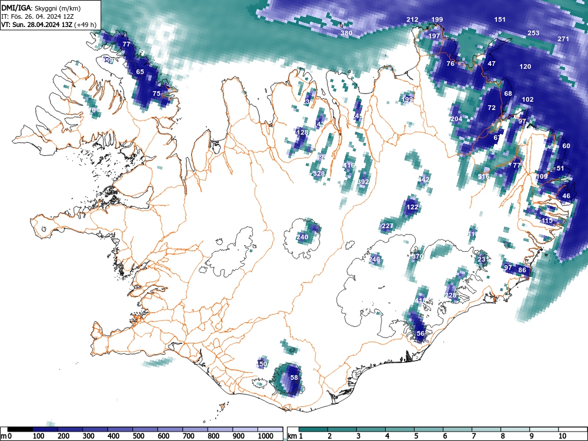Select the 'm 0' scale label
The image size is (588, 441).
point(6,436)
